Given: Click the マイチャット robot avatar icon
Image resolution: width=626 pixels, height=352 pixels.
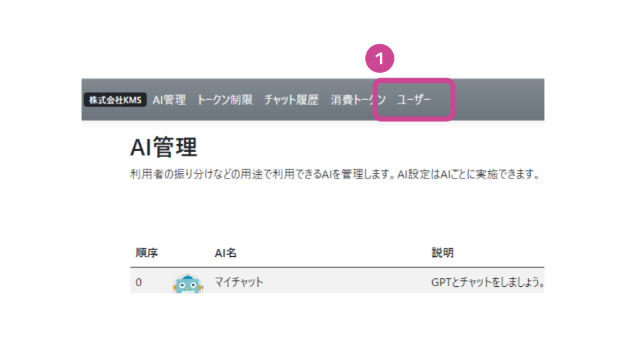Looking at the screenshot, I should click(x=188, y=283).
